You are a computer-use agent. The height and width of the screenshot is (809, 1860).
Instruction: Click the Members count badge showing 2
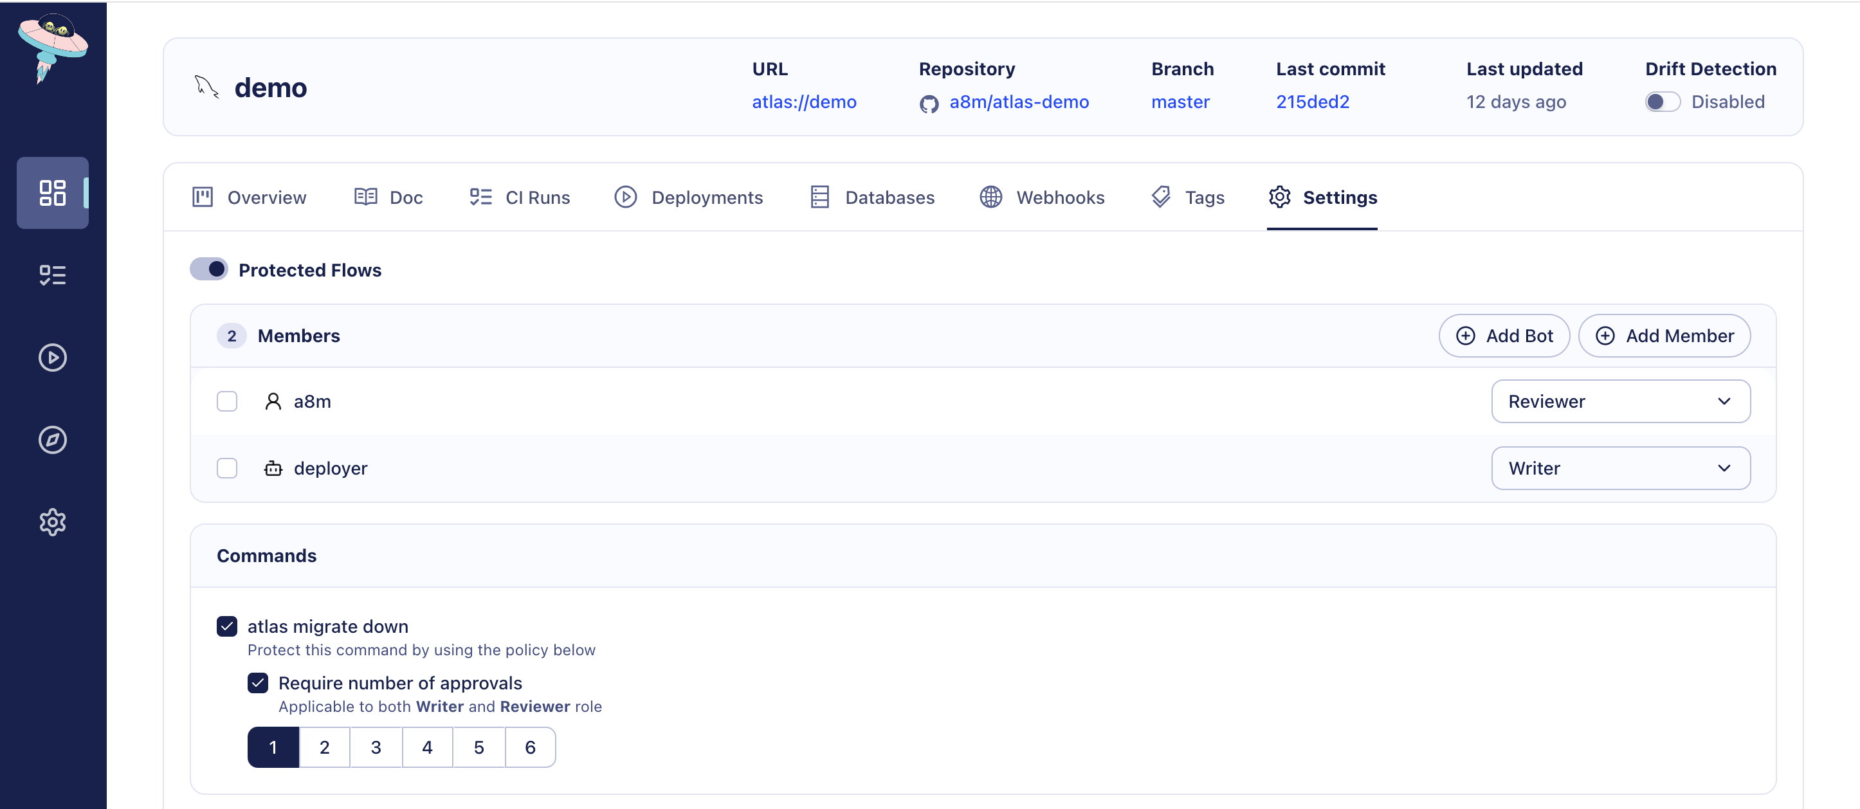click(x=232, y=336)
